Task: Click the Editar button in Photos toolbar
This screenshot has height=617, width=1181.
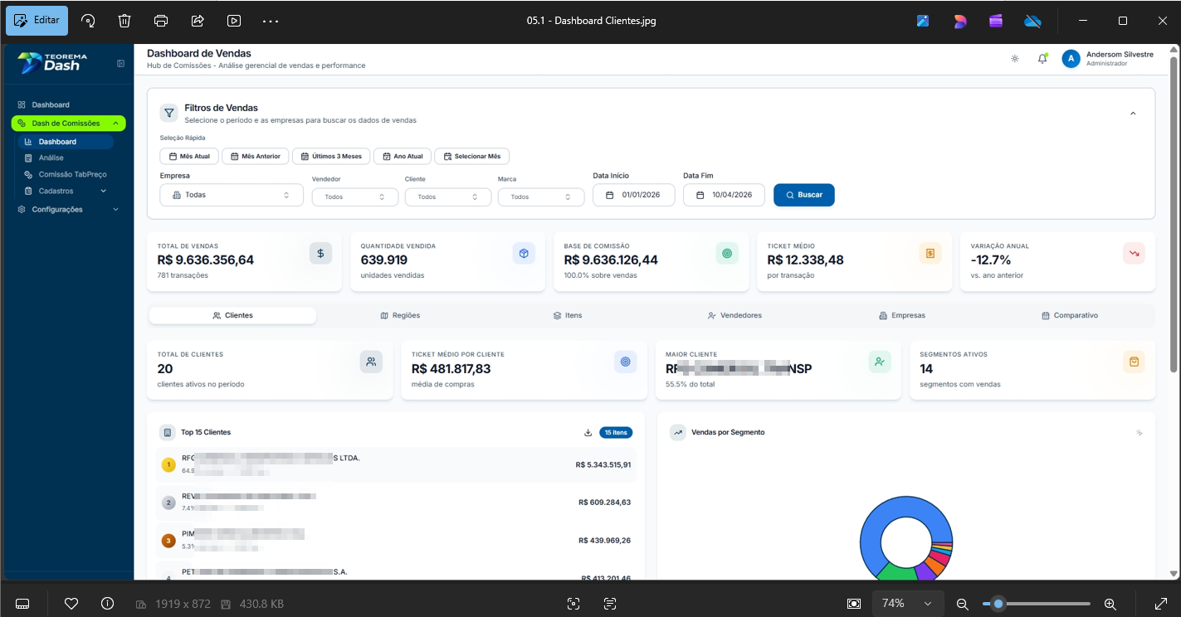Action: click(37, 20)
